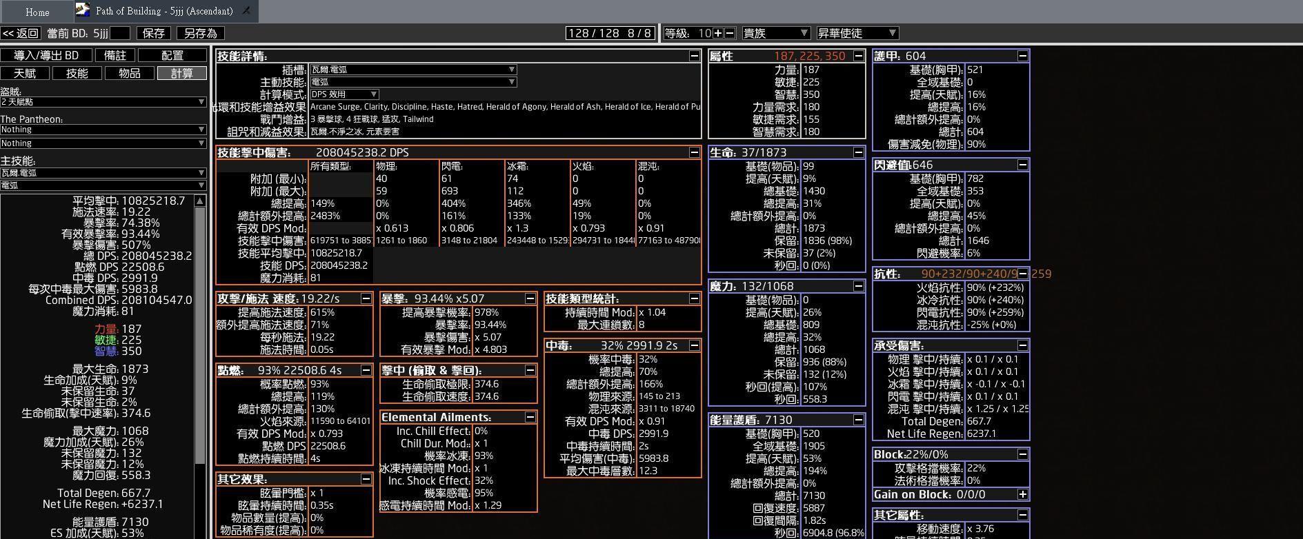Click the 當前 BD name input field

coord(120,33)
